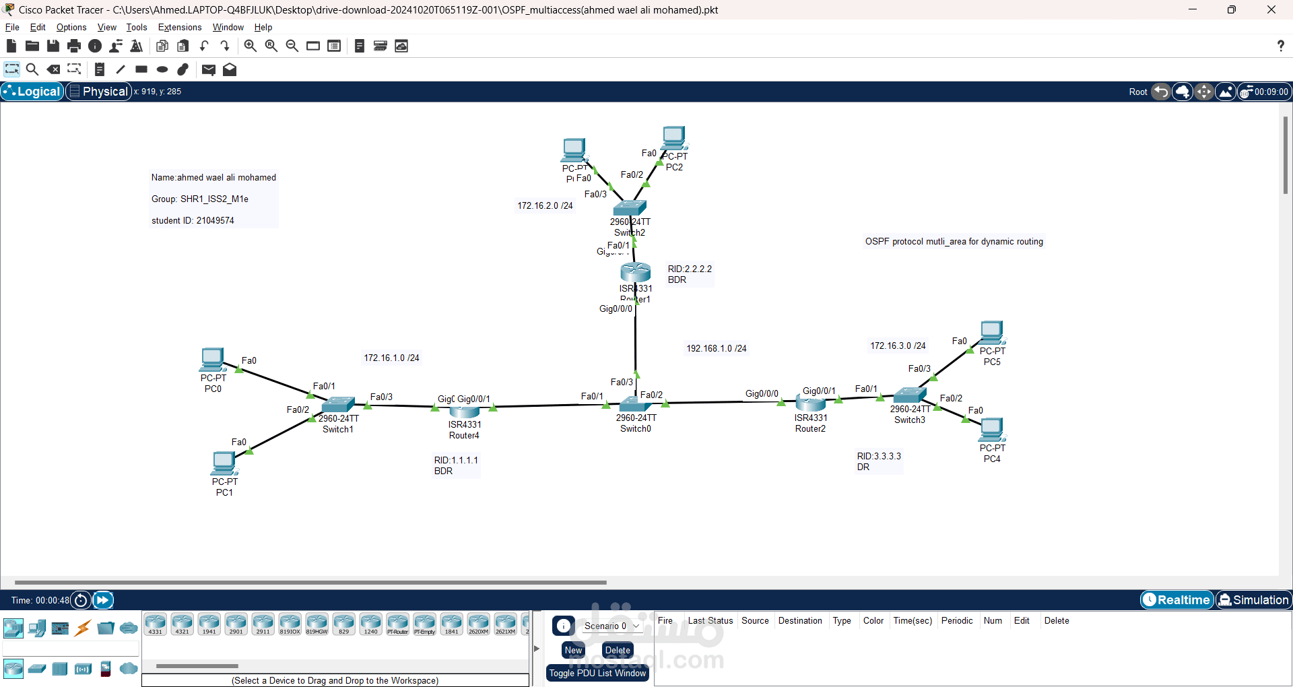Select the Connections lightning category
Screen dimensions: 1293x687
coord(83,628)
